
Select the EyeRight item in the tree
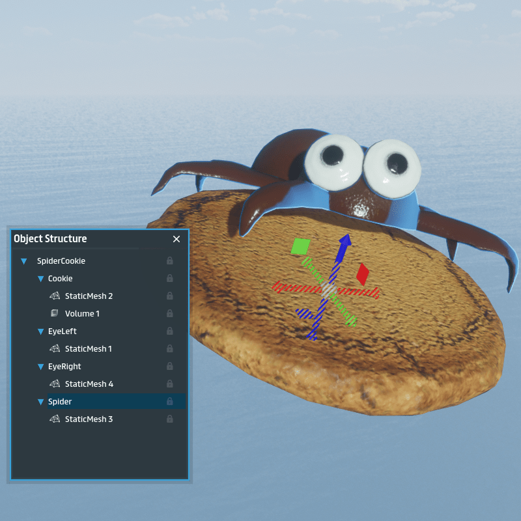point(64,367)
